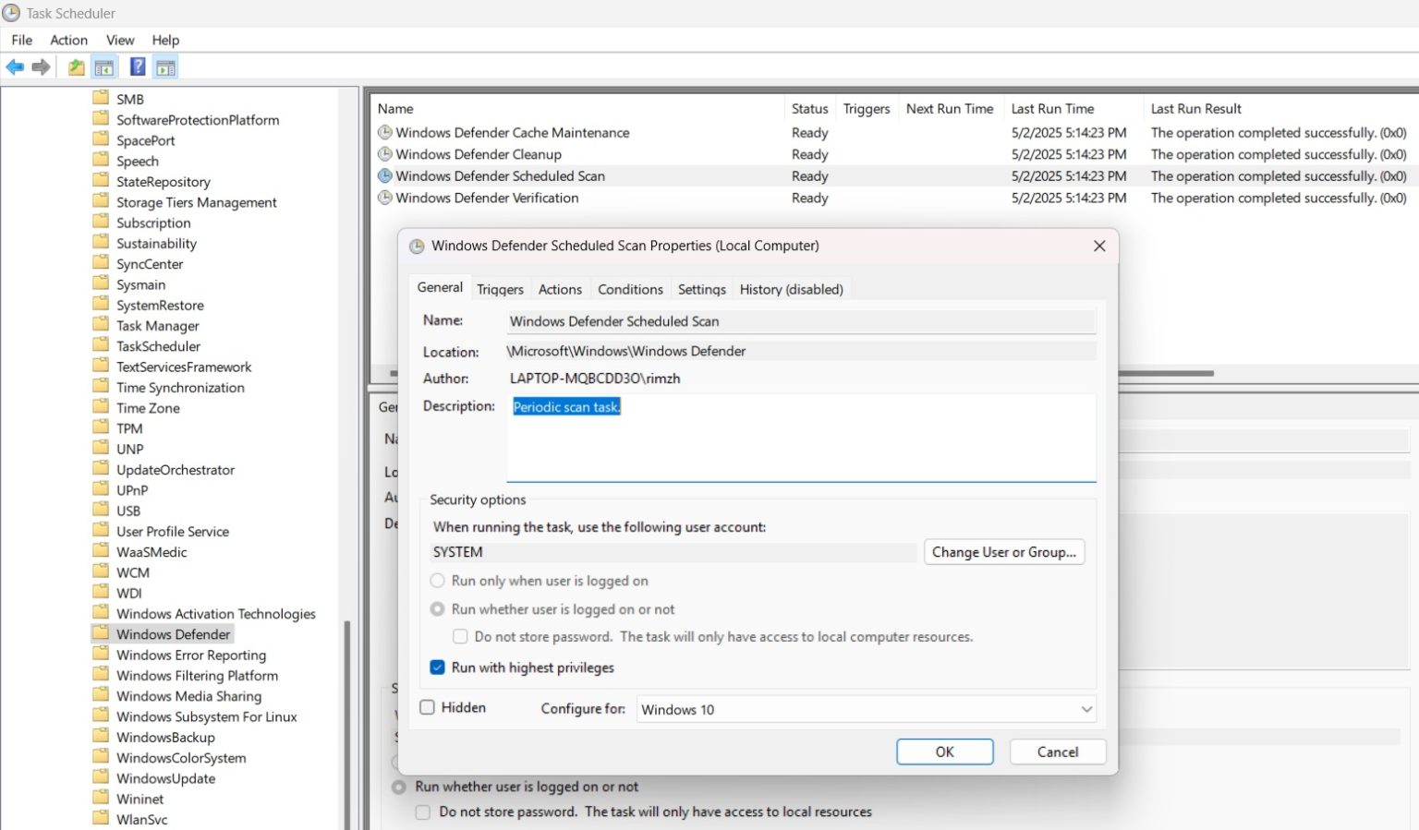Viewport: 1419px width, 830px height.
Task: Click OK to save task properties
Action: [944, 752]
